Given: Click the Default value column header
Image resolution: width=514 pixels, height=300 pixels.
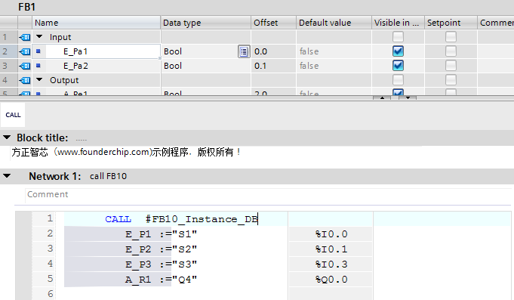Looking at the screenshot, I should [x=334, y=23].
